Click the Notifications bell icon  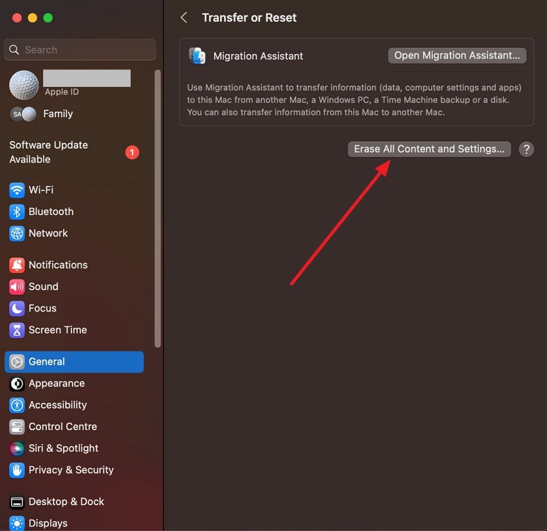17,265
